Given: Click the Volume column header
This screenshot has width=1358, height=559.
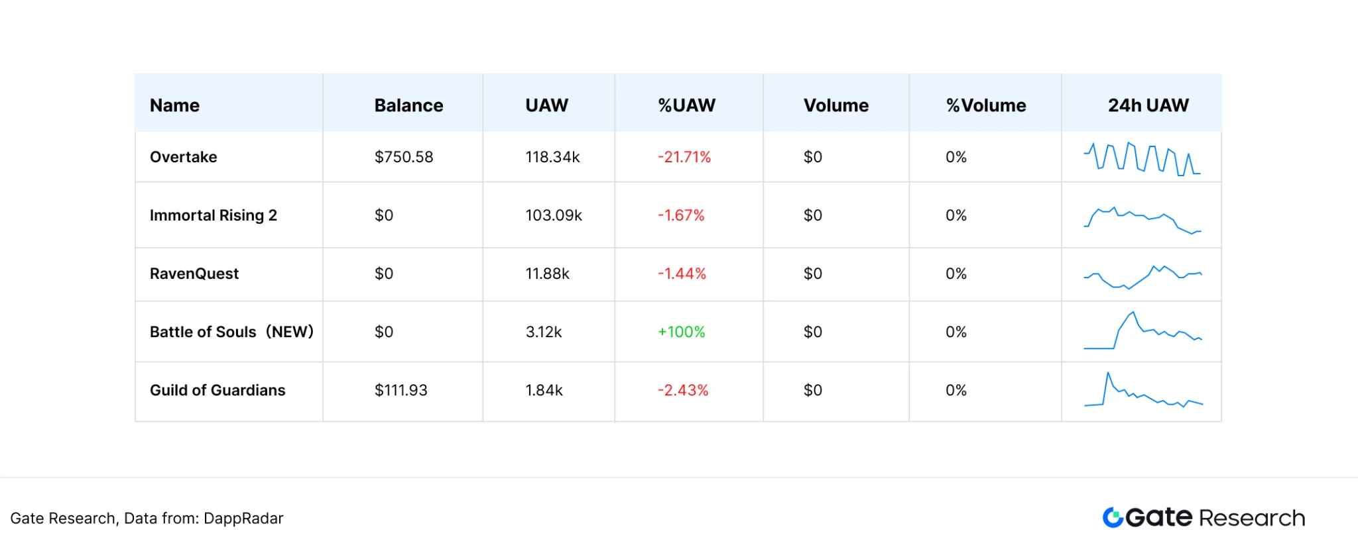Looking at the screenshot, I should click(835, 105).
